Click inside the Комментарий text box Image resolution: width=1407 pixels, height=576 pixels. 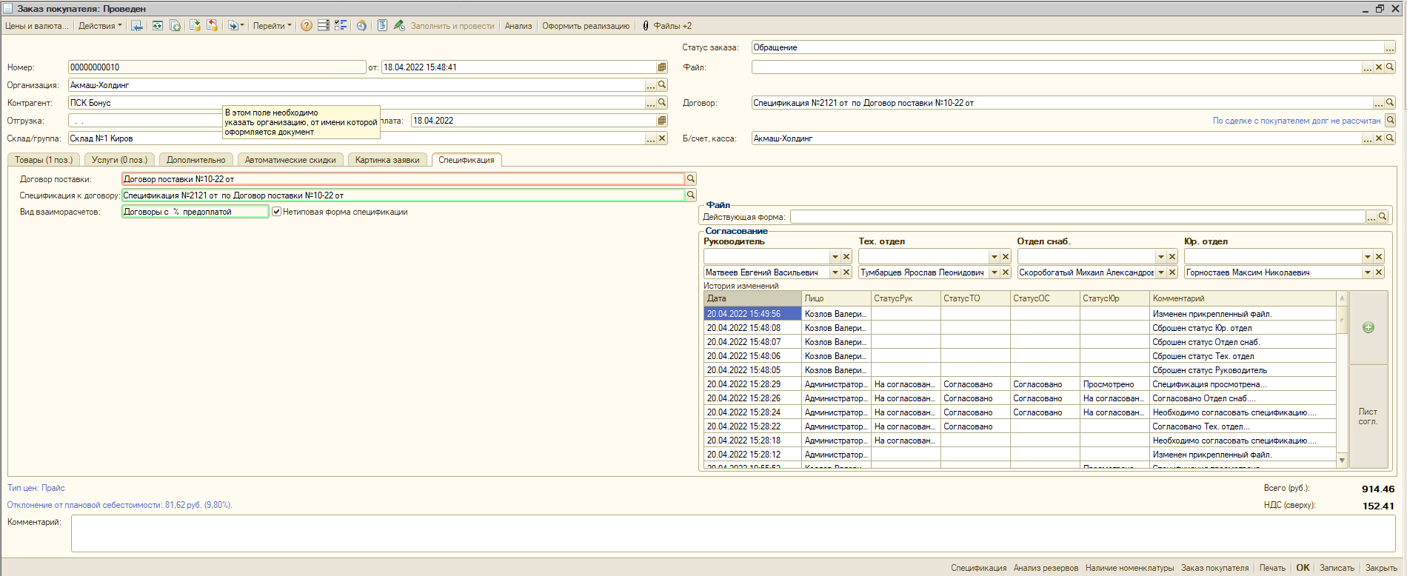coord(735,533)
